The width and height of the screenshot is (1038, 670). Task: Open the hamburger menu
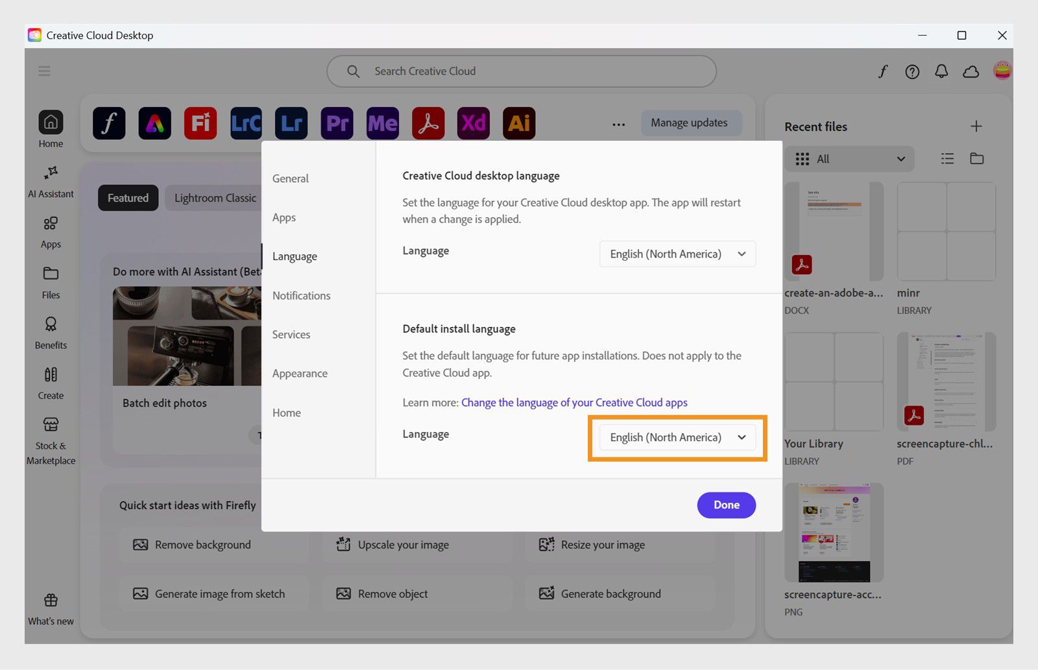point(44,71)
